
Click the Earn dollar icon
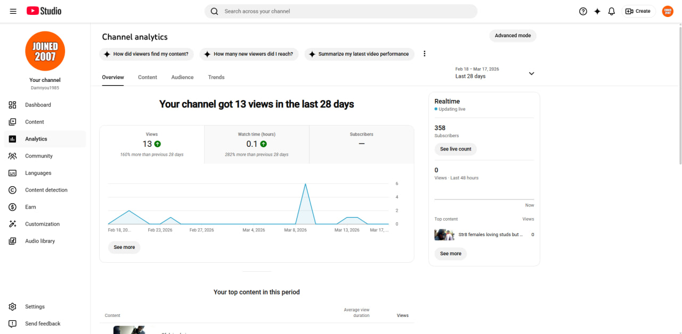13,207
